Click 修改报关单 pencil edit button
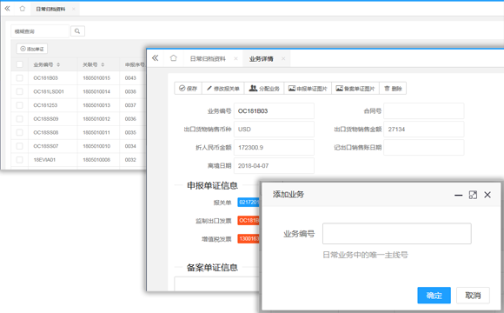Screen dimensions: 504x313 coord(223,89)
